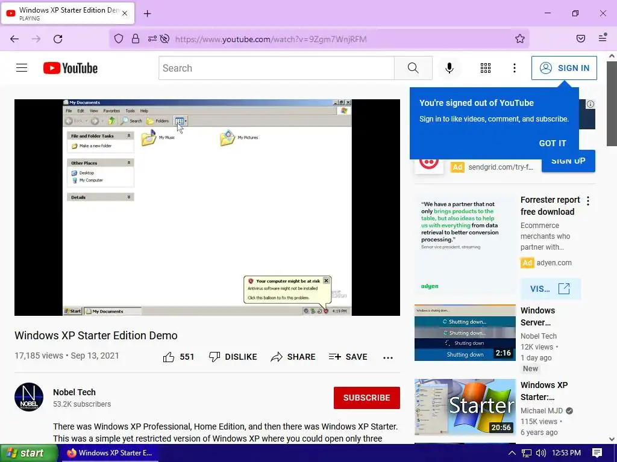
Task: Click the DISLIKE button
Action: (x=233, y=357)
